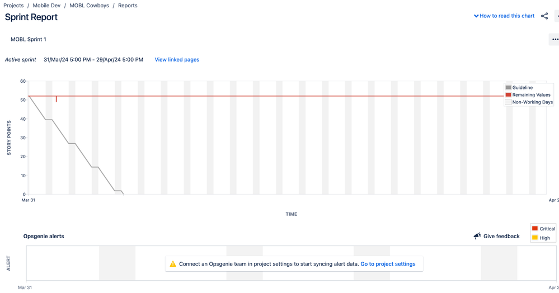Click the gray Guideline legend square
This screenshot has height=293, width=559.
[x=508, y=88]
